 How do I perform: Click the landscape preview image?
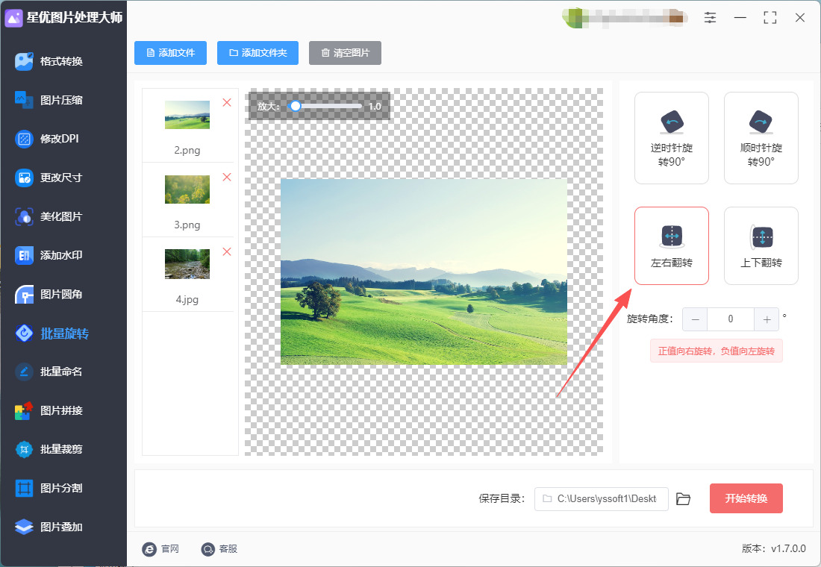coord(424,272)
